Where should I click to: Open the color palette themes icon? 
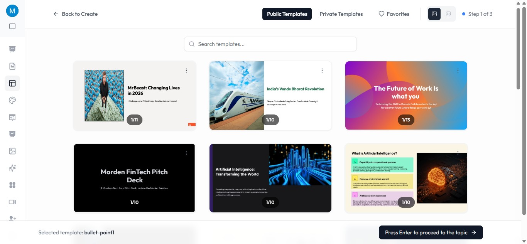click(x=12, y=100)
